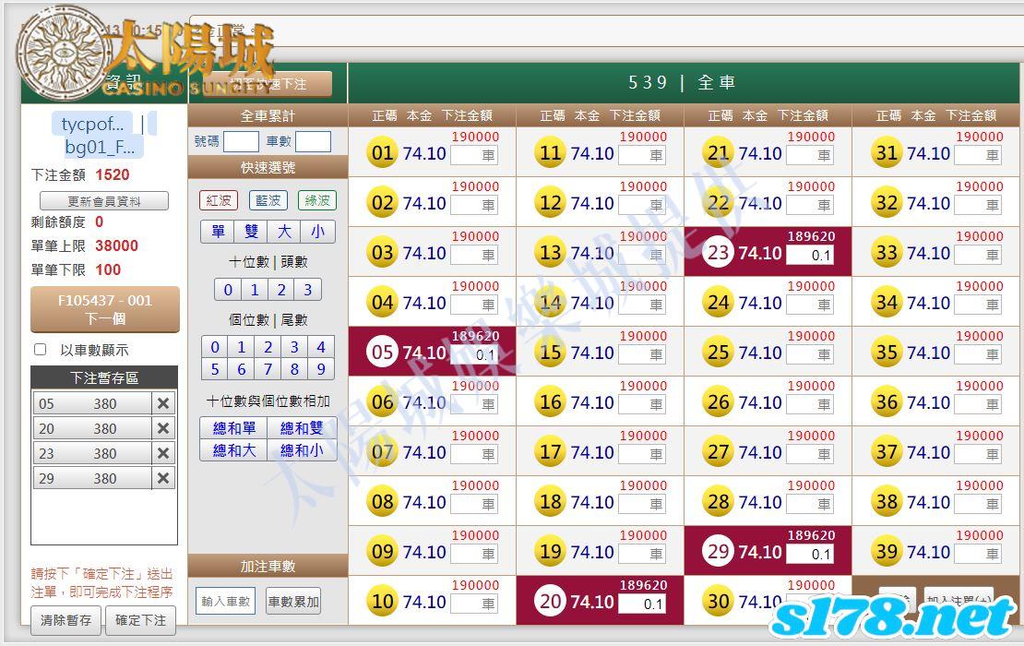Focus the 車數 input field
Viewport: 1024px width, 646px height.
click(x=313, y=141)
